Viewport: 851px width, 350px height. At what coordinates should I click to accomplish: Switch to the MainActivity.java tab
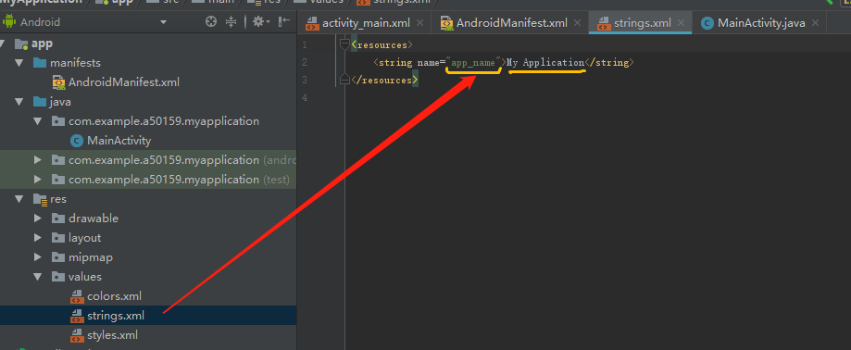point(761,23)
